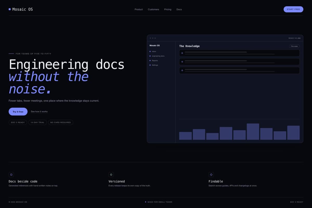This screenshot has height=208, width=312.
Task: Open the This week filter pill
Action: pos(294,46)
